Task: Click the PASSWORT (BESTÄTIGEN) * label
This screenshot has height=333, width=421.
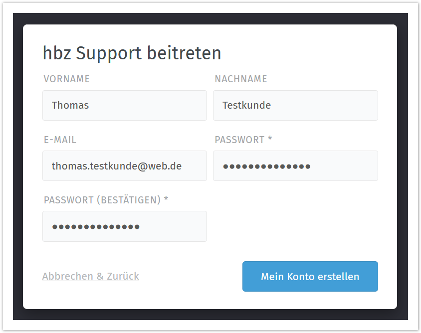Action: coord(102,200)
